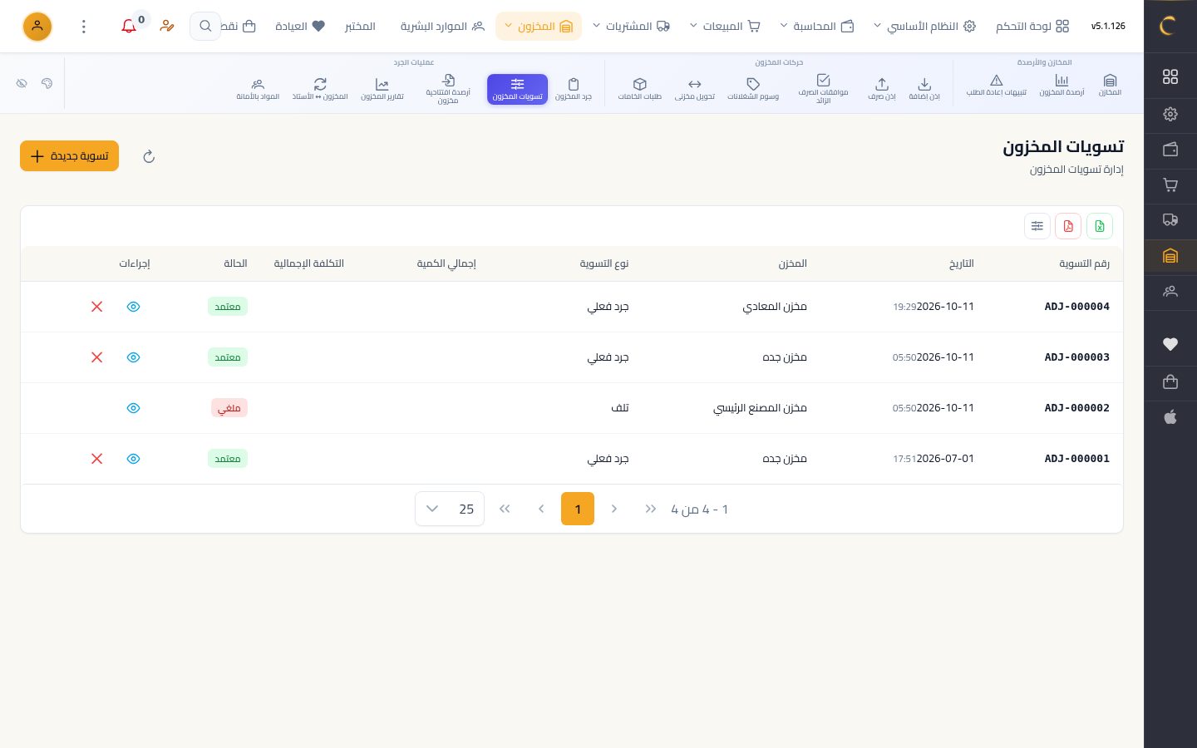Screen dimensions: 1197x748
Task: Open أرصدة المخزون stock balances
Action: pos(1062,86)
